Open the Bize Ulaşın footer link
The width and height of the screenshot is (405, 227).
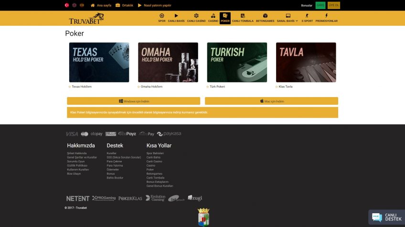pyautogui.click(x=74, y=174)
